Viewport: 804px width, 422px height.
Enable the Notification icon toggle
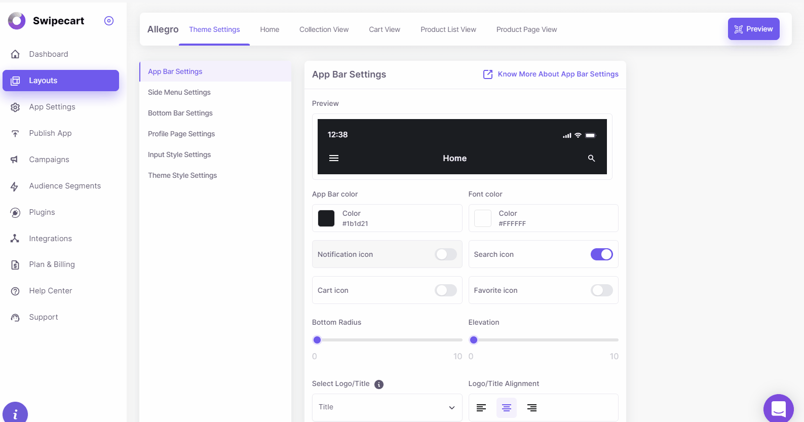446,254
